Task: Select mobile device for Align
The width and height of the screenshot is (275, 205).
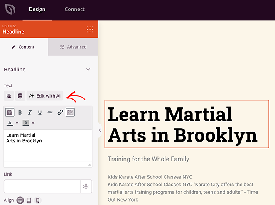Action: click(37, 200)
